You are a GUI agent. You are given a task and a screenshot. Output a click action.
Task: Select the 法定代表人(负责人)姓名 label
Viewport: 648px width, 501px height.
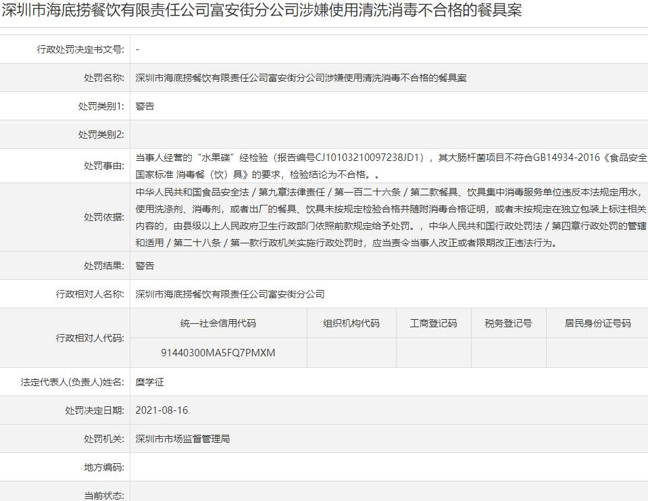72,382
